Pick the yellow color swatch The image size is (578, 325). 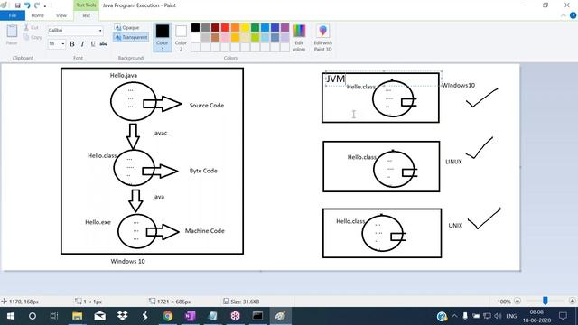[x=245, y=27]
